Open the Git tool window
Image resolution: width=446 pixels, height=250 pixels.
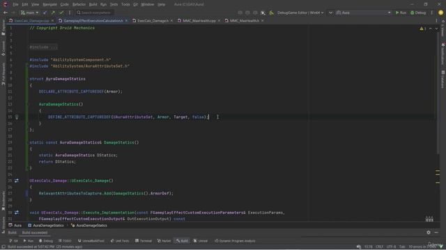[x=14, y=241]
